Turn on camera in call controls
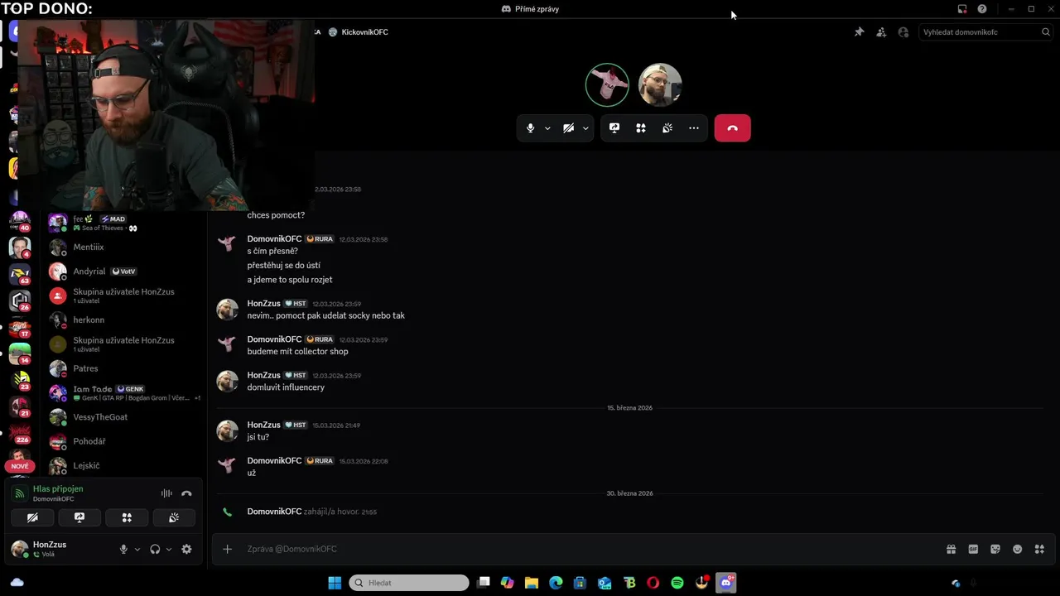This screenshot has height=596, width=1060. coord(568,128)
